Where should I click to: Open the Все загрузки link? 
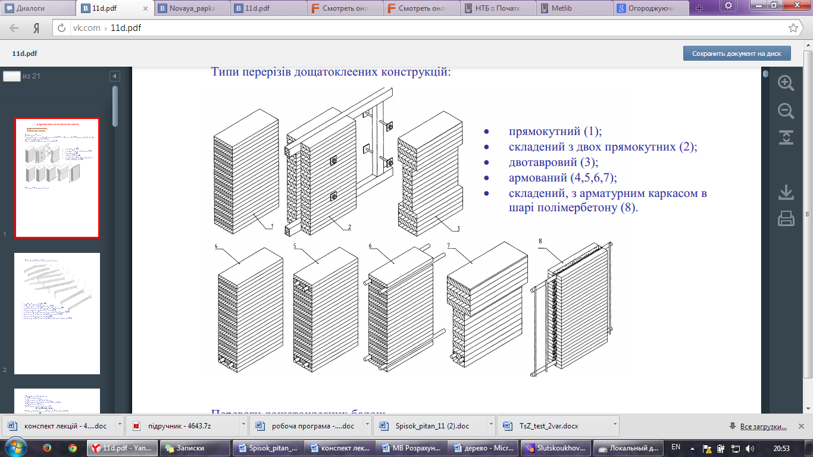[763, 427]
